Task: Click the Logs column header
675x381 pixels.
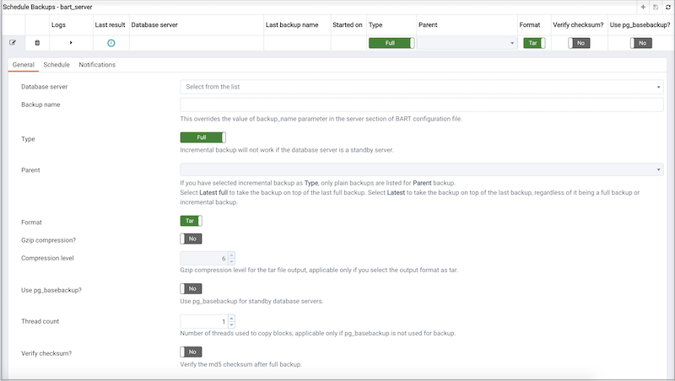Action: pyautogui.click(x=58, y=25)
